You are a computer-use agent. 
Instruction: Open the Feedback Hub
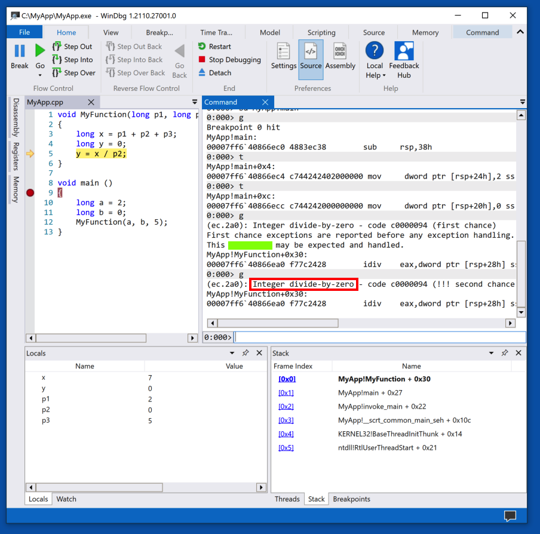point(404,52)
